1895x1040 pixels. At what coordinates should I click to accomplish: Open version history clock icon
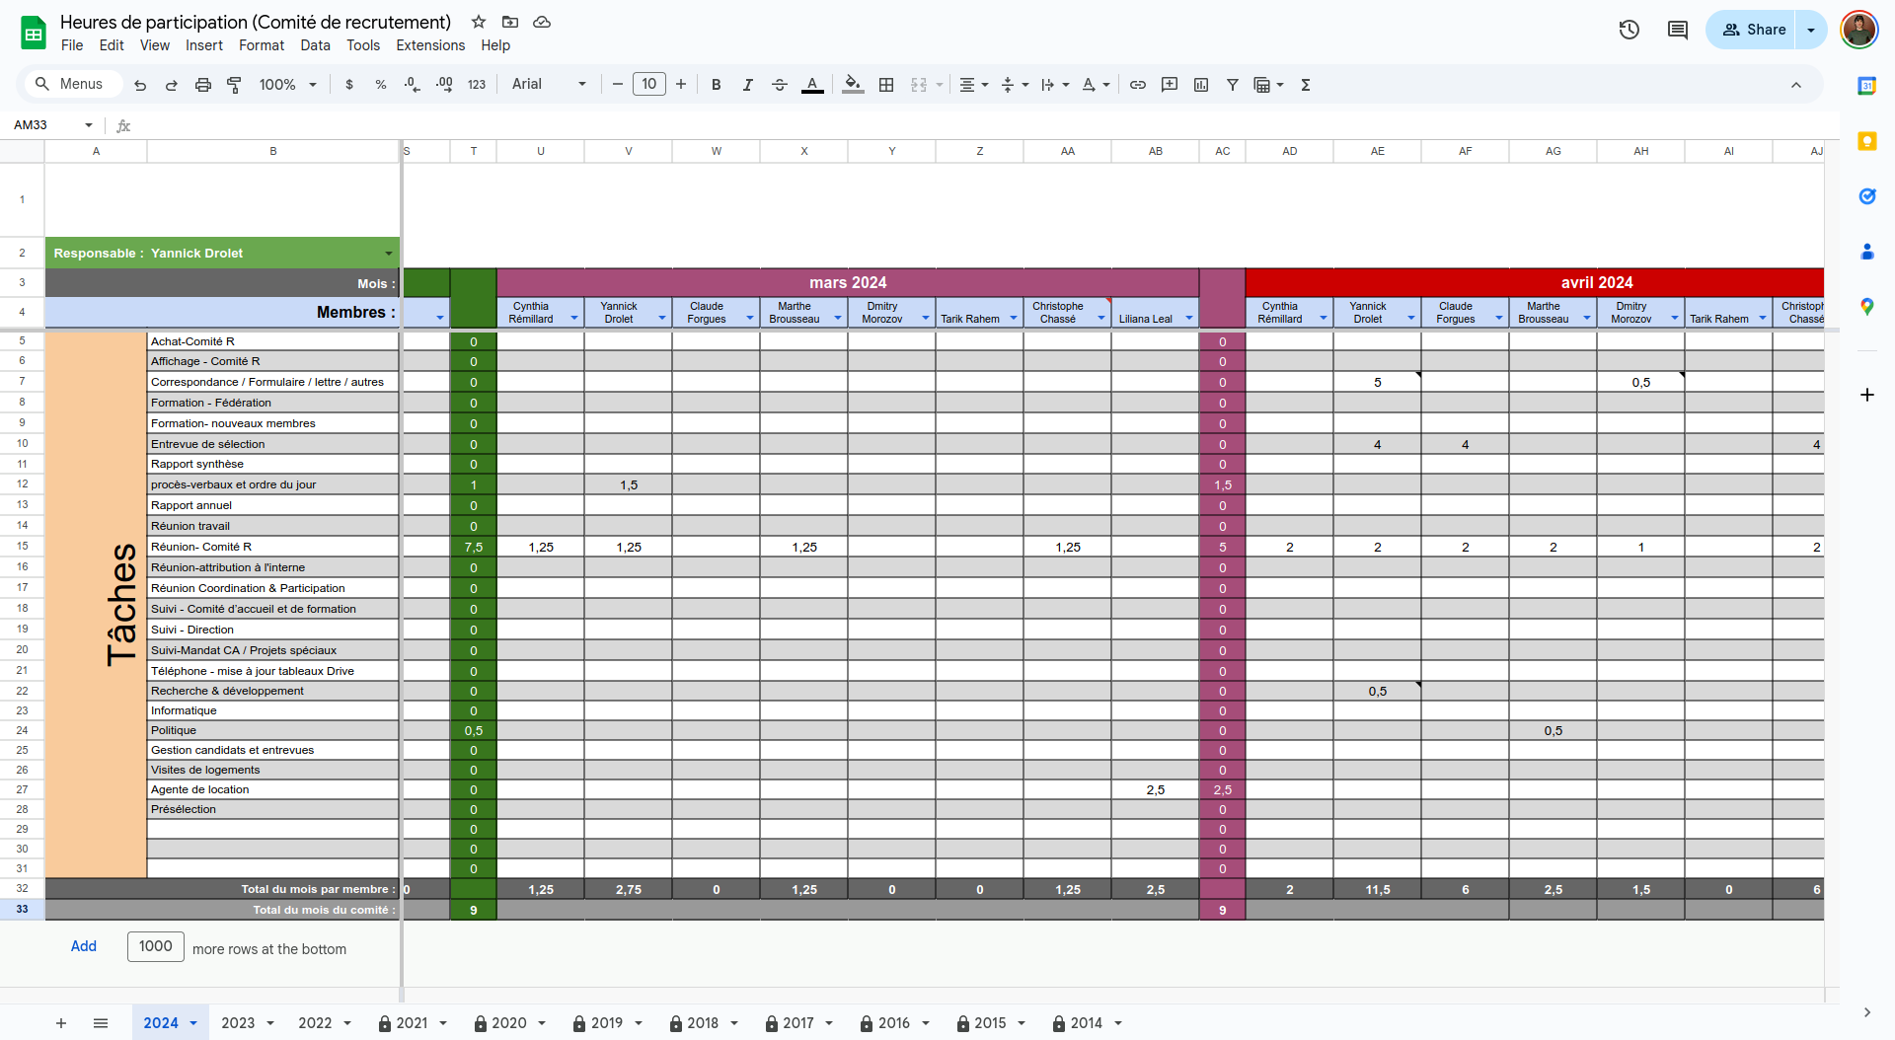point(1630,30)
